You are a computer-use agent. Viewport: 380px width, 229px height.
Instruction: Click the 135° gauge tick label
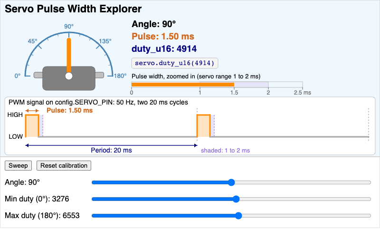pos(105,41)
